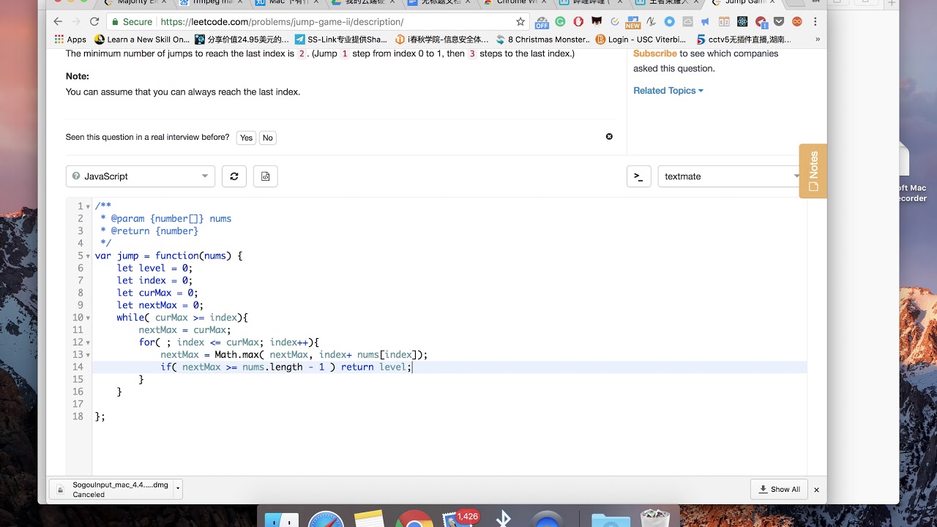Image resolution: width=937 pixels, height=527 pixels.
Task: Reset code with the refresh icon button
Action: click(x=234, y=176)
